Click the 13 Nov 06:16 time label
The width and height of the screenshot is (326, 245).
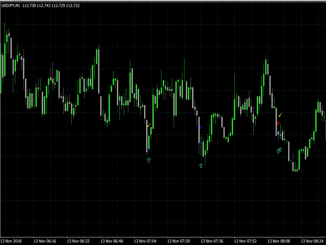coord(45,241)
